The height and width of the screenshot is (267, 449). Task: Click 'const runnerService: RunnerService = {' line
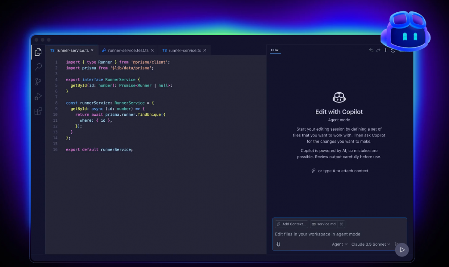(110, 103)
